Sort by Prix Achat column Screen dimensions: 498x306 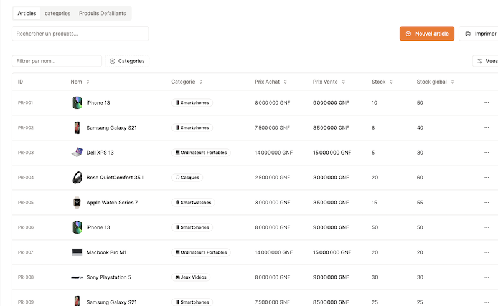click(271, 82)
